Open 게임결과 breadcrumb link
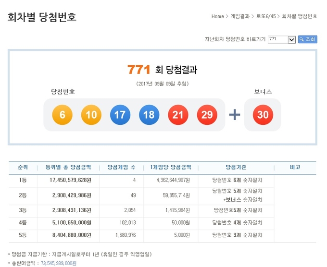 point(240,16)
